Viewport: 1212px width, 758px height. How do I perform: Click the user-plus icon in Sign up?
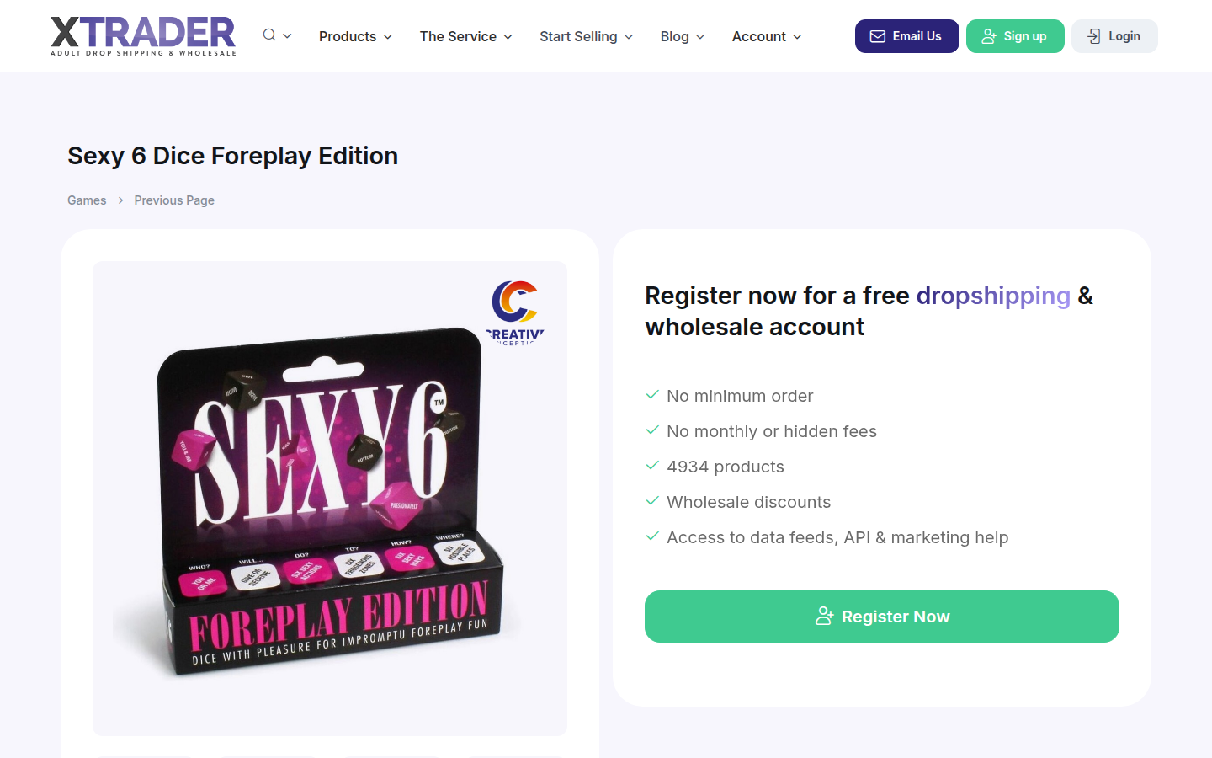[989, 36]
